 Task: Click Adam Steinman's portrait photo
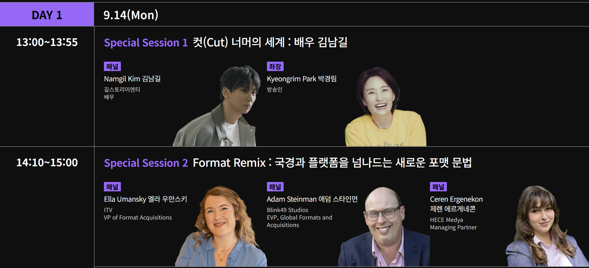pyautogui.click(x=384, y=227)
